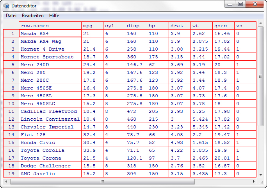Click the horizontal scrollbar left arrow
The image size is (267, 188).
pos(6,181)
